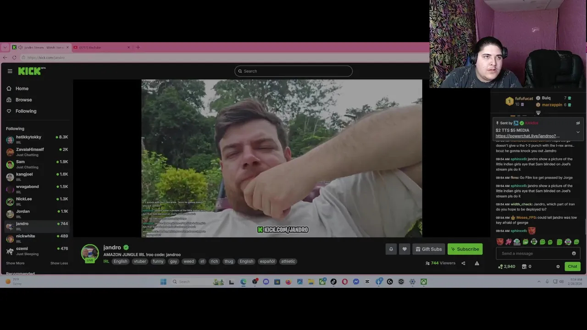Go back using the browser back arrow
This screenshot has width=587, height=330.
pyautogui.click(x=5, y=57)
